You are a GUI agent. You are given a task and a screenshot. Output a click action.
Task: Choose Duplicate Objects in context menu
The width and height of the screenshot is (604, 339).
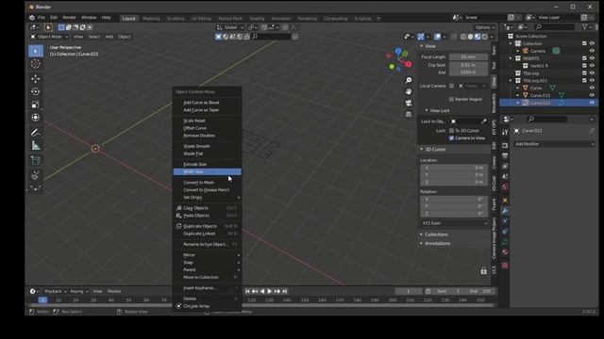[208, 226]
